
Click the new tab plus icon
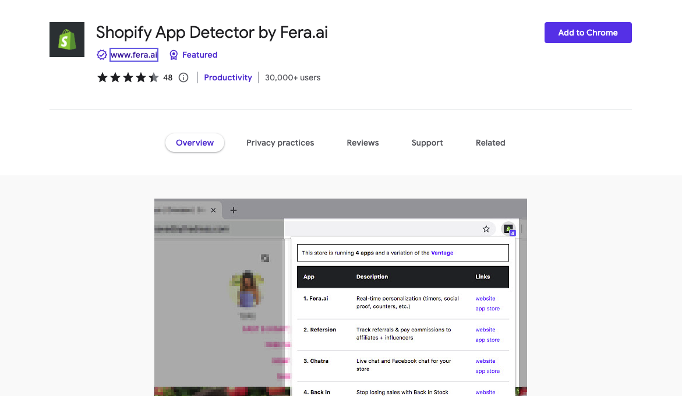coord(234,210)
